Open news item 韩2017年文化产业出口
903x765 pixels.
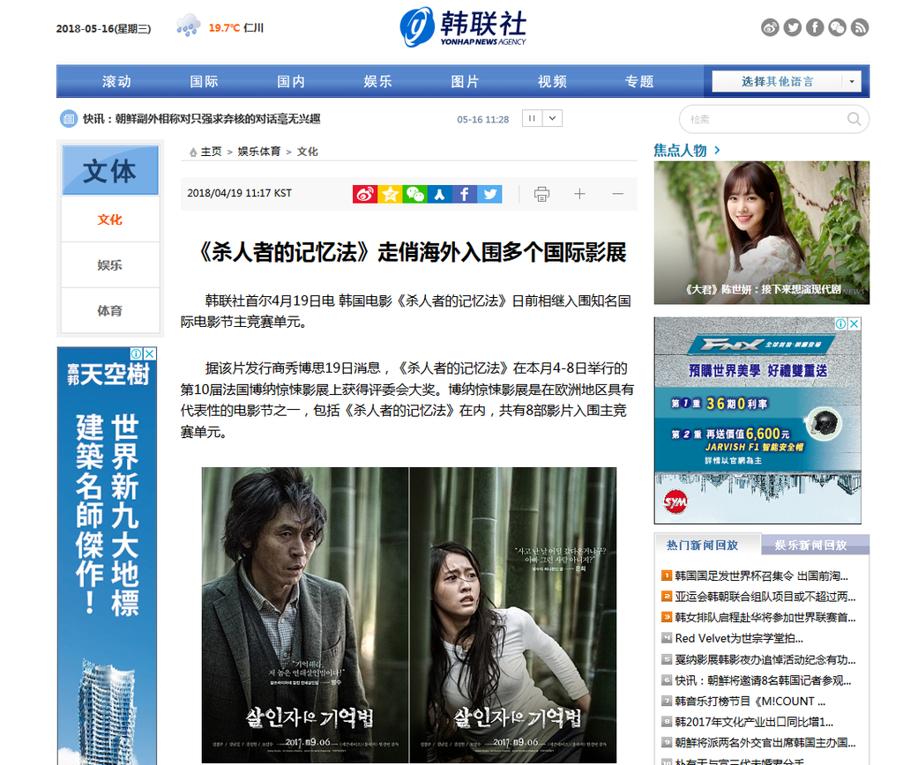754,722
